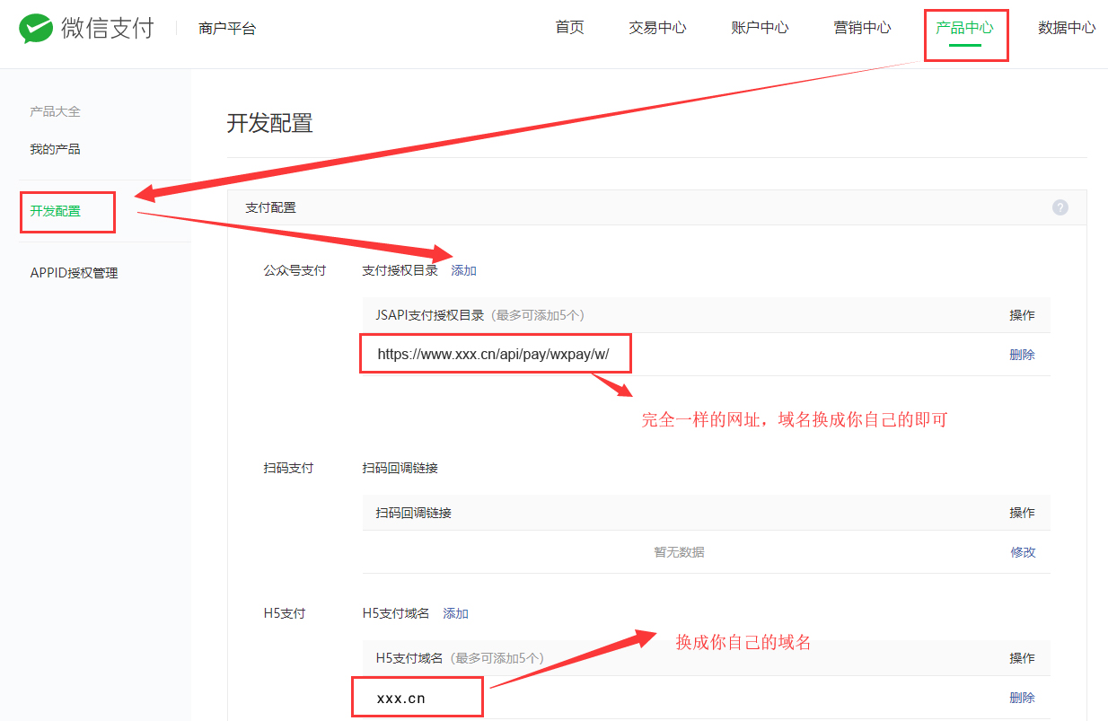Select the 产品中心 tab

(964, 28)
